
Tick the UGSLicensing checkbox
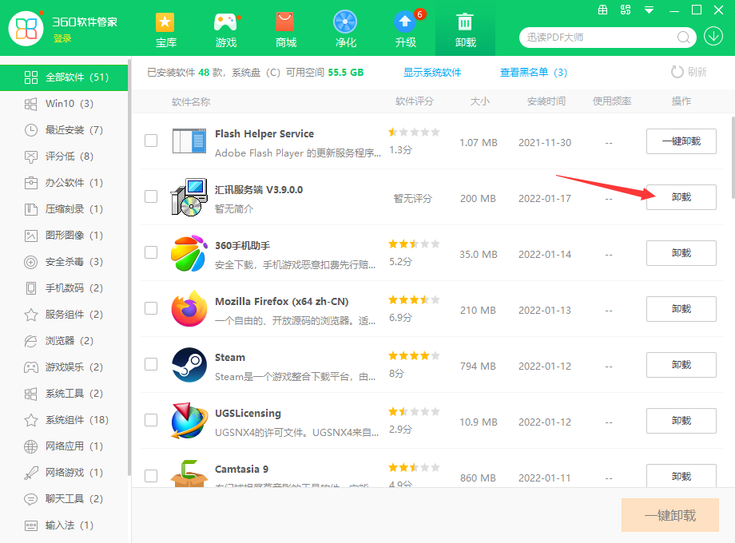[x=151, y=420]
